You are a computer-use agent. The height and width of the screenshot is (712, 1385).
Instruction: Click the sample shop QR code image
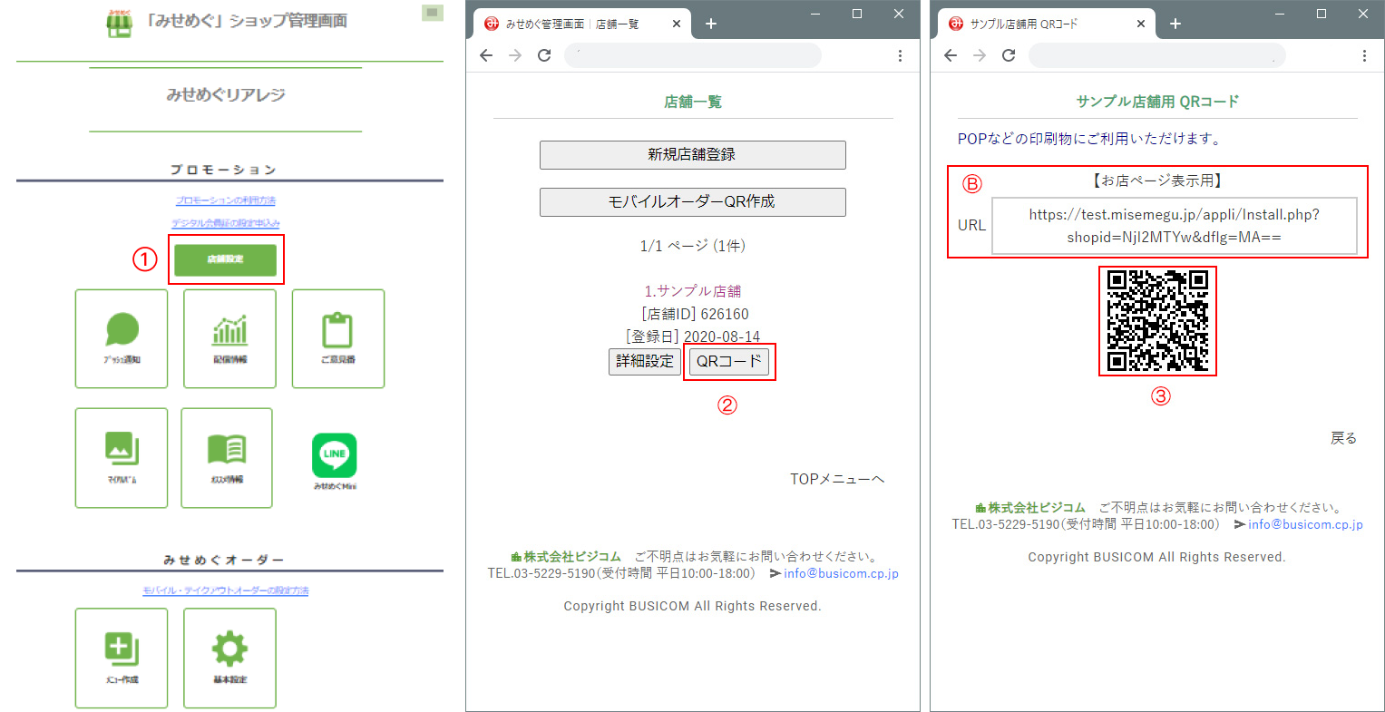click(x=1157, y=320)
